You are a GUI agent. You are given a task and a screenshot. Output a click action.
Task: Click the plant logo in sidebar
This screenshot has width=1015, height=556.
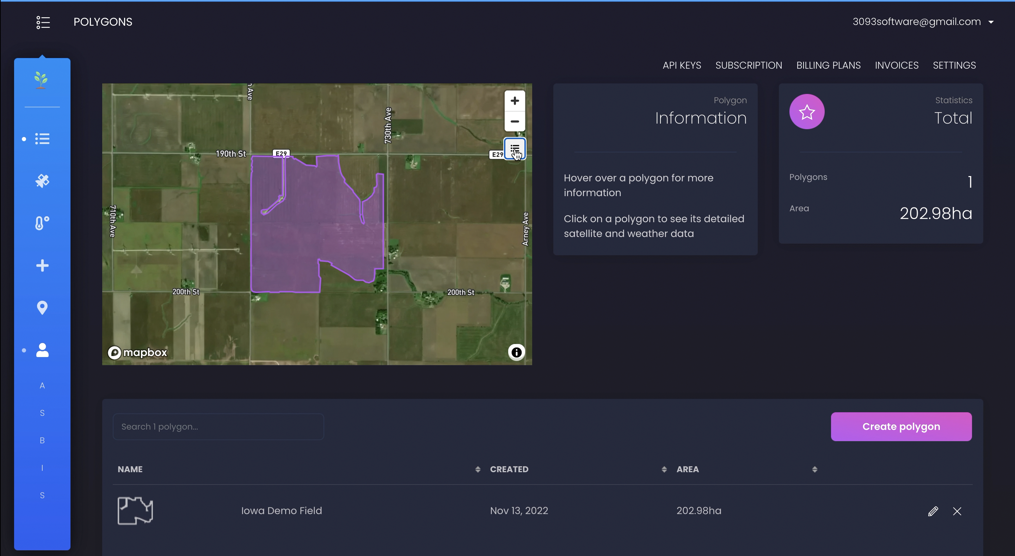[x=41, y=80]
